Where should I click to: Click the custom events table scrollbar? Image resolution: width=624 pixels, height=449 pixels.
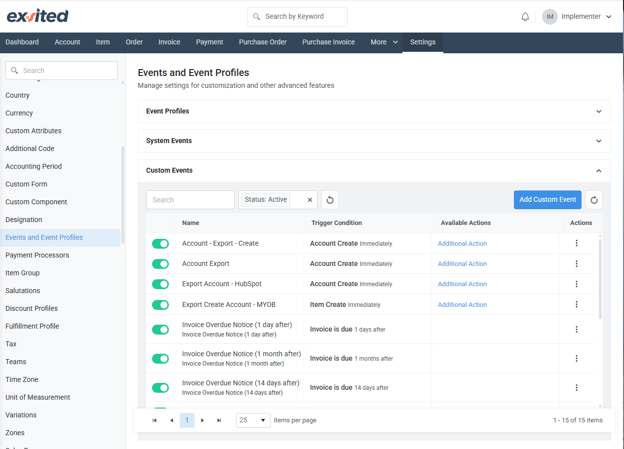600,279
